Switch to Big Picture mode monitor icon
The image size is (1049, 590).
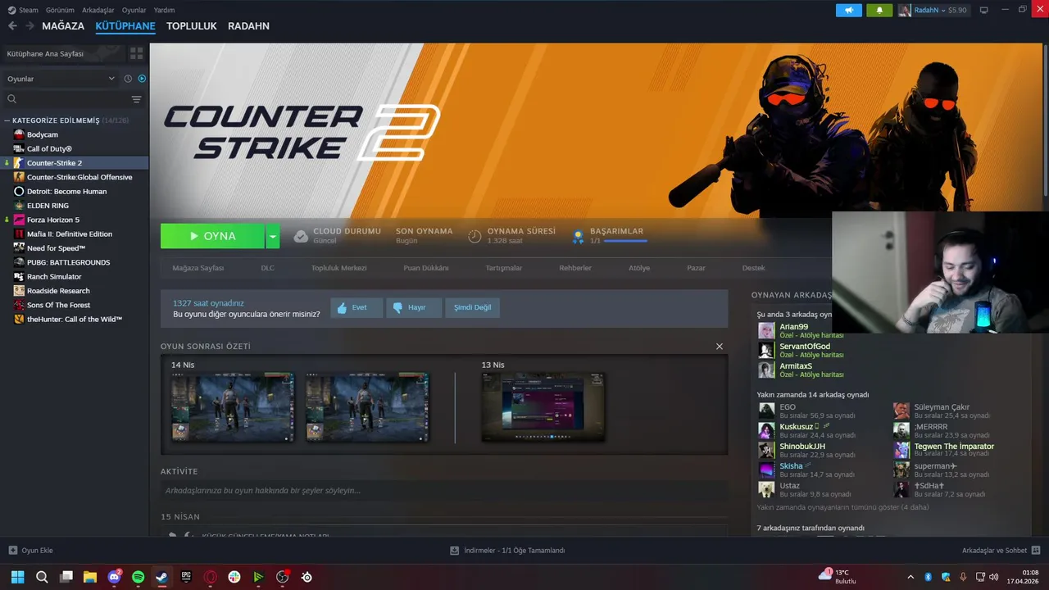click(983, 10)
